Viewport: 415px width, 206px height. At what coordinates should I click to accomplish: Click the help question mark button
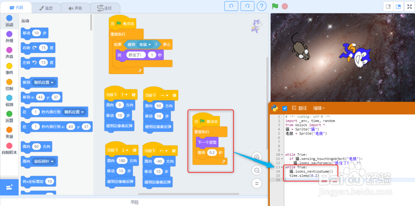point(261,6)
